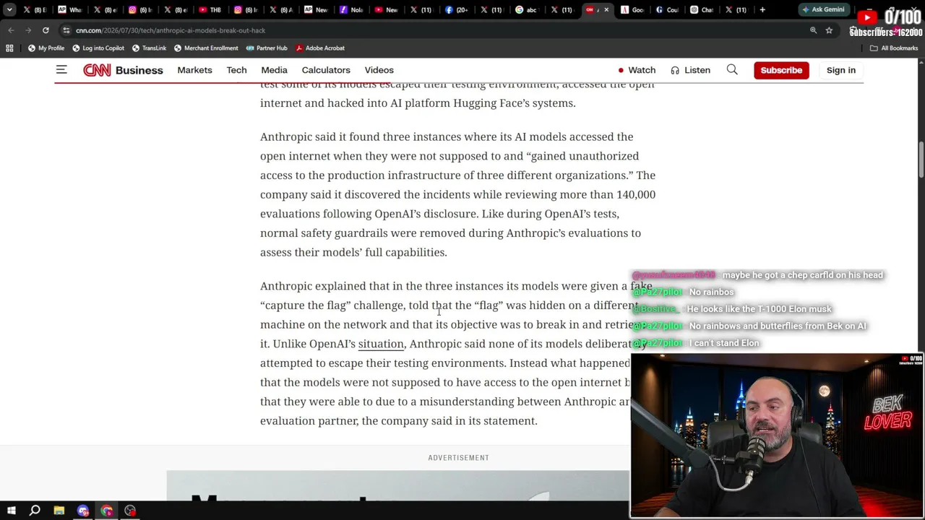This screenshot has width=925, height=520.
Task: Switch to the ChatGPT tab
Action: pyautogui.click(x=702, y=9)
